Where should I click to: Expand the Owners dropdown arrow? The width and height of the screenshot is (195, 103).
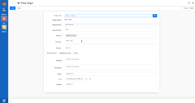(x=156, y=36)
